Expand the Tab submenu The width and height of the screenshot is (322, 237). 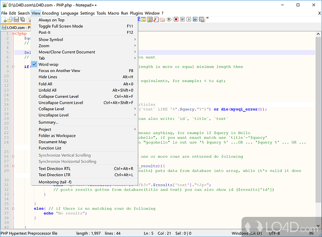[x=84, y=58]
